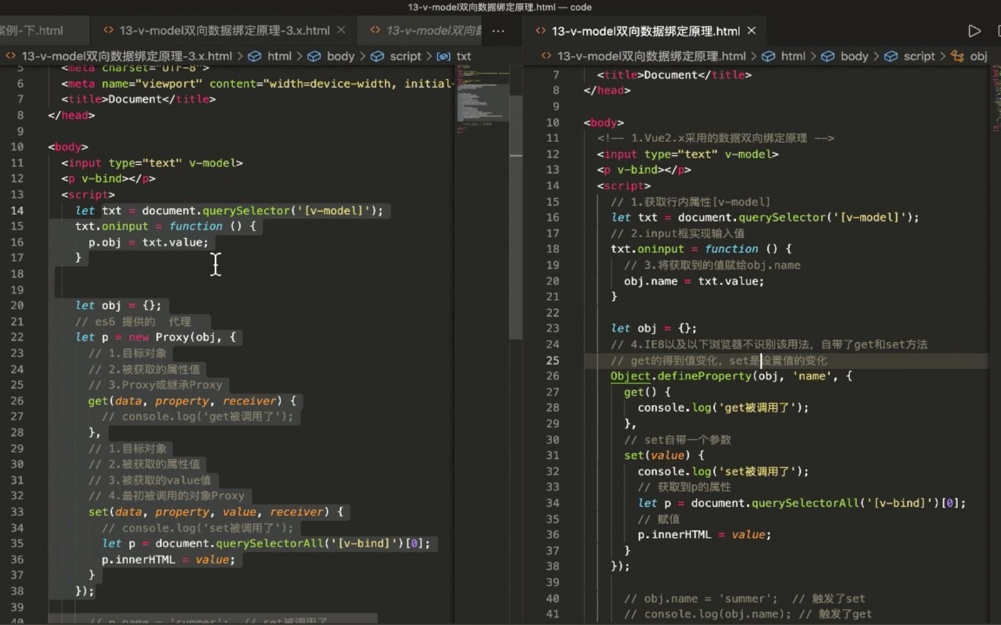Click the html cube icon in right breadcrumb
1001x625 pixels.
768,56
